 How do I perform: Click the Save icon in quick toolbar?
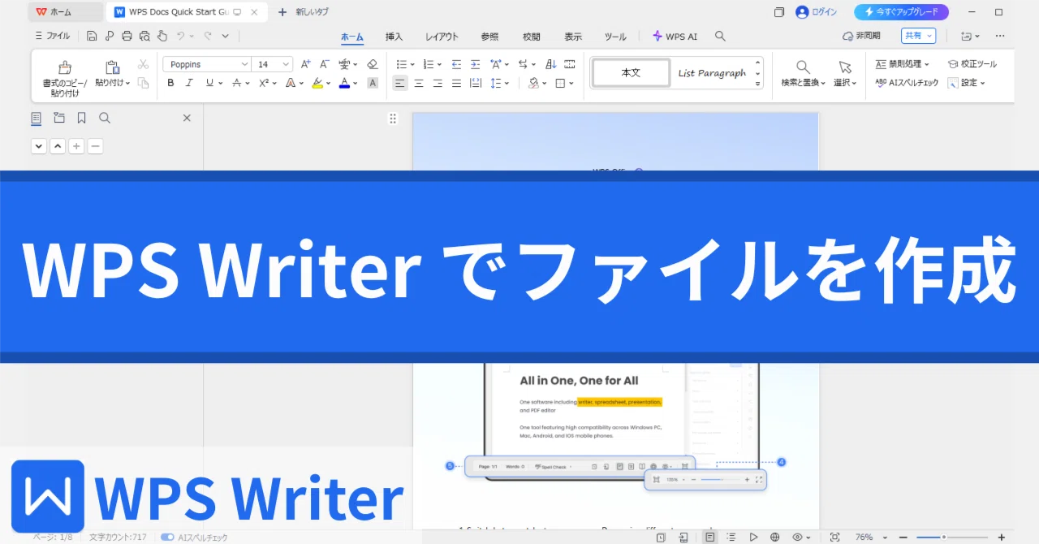coord(92,36)
